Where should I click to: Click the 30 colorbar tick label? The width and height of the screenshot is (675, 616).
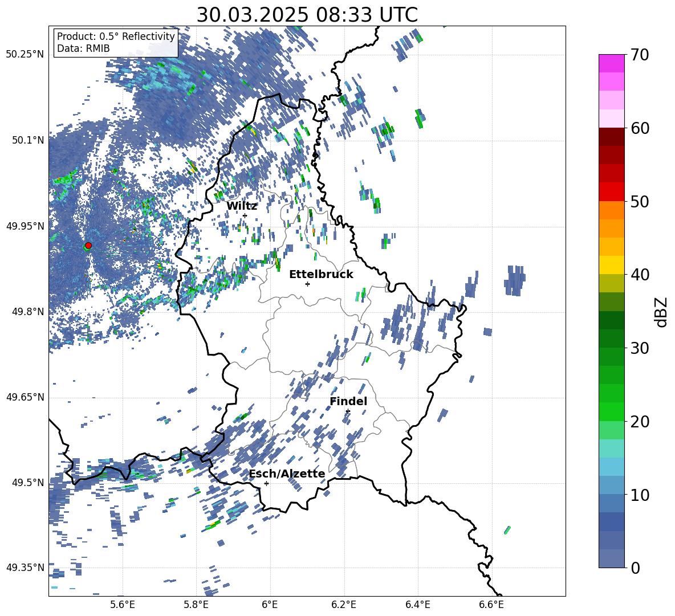(640, 348)
